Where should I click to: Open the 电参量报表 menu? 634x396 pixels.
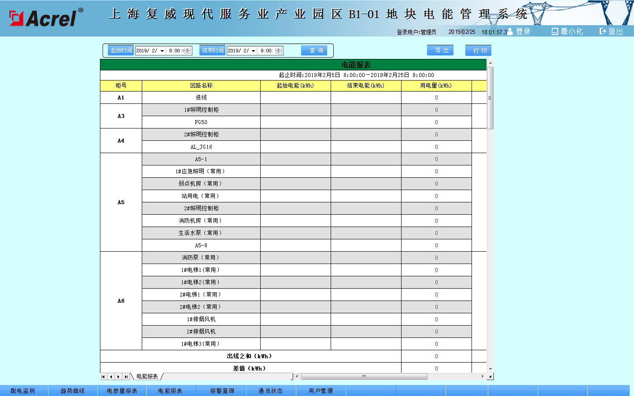(x=122, y=391)
